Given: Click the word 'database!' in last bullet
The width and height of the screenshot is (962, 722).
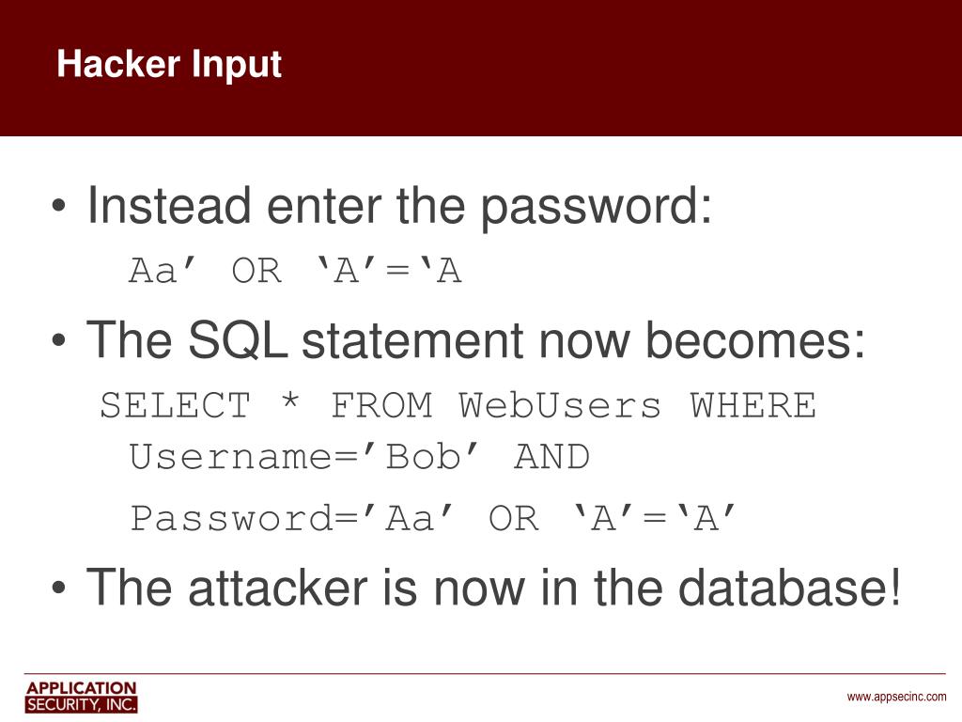Looking at the screenshot, I should click(789, 588).
